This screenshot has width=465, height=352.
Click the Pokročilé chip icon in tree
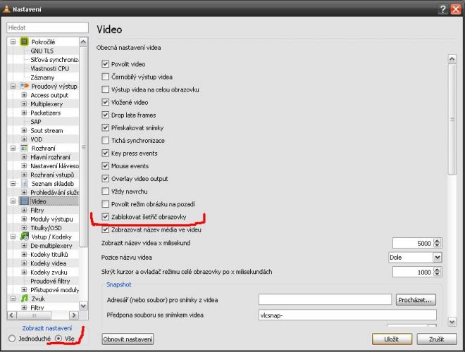click(25, 42)
